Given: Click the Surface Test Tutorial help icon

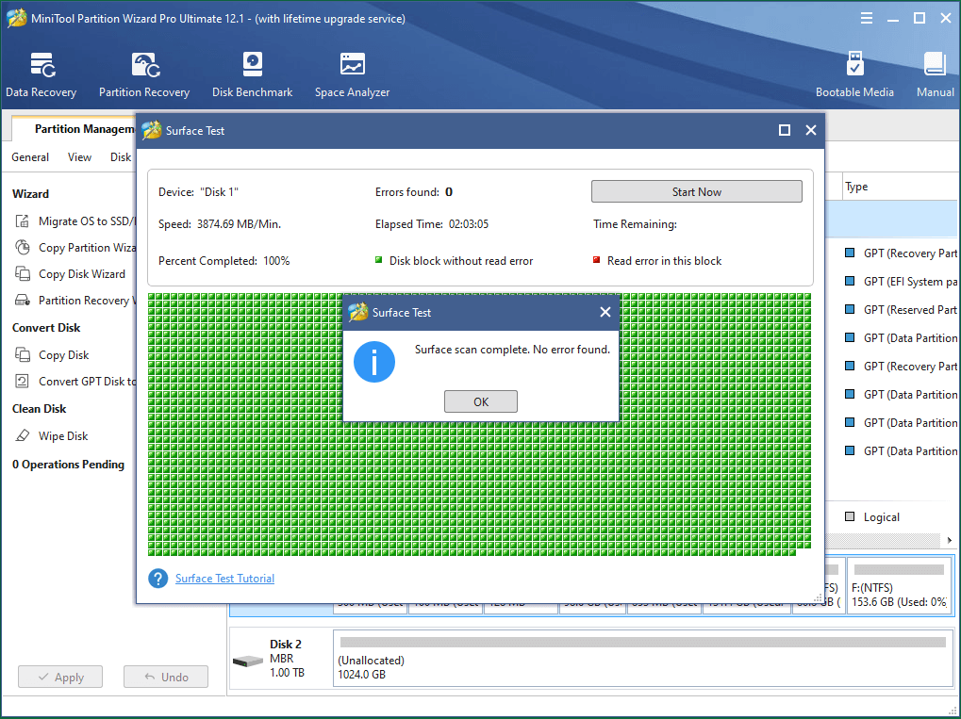Looking at the screenshot, I should tap(158, 579).
